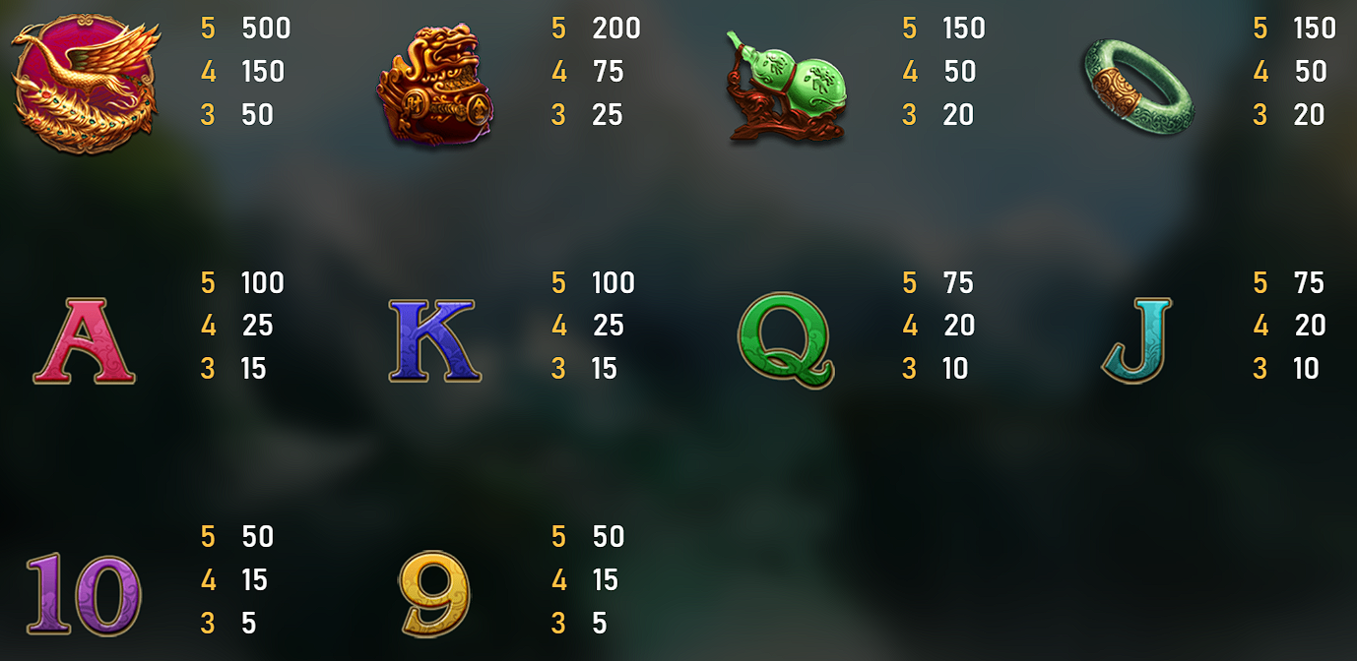Image resolution: width=1357 pixels, height=661 pixels.
Task: Click the 100 payout beside letter A
Action: pos(263,283)
